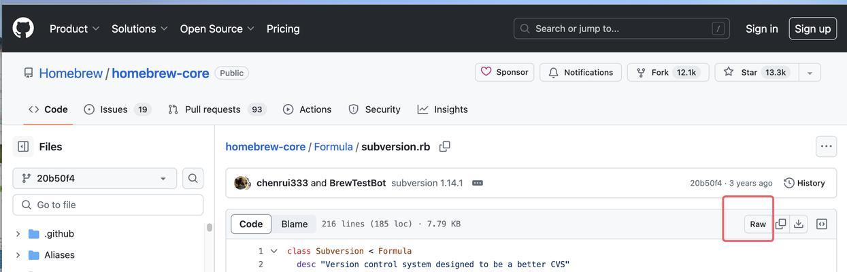Copy file path with copy icon
The width and height of the screenshot is (847, 272).
(445, 146)
